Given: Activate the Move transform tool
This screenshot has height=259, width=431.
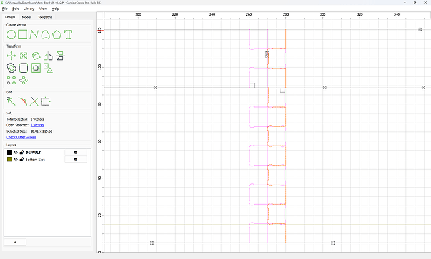Looking at the screenshot, I should (11, 56).
